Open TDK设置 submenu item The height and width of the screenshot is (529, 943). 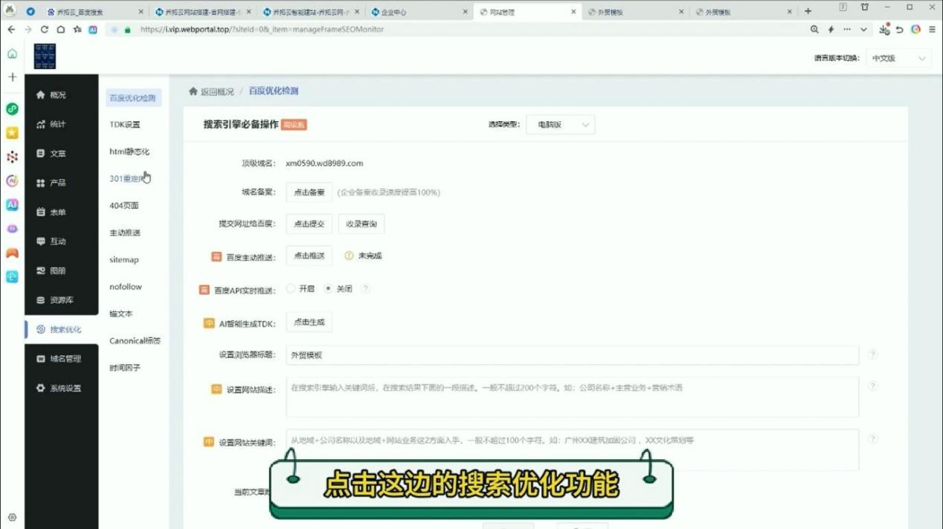click(125, 125)
